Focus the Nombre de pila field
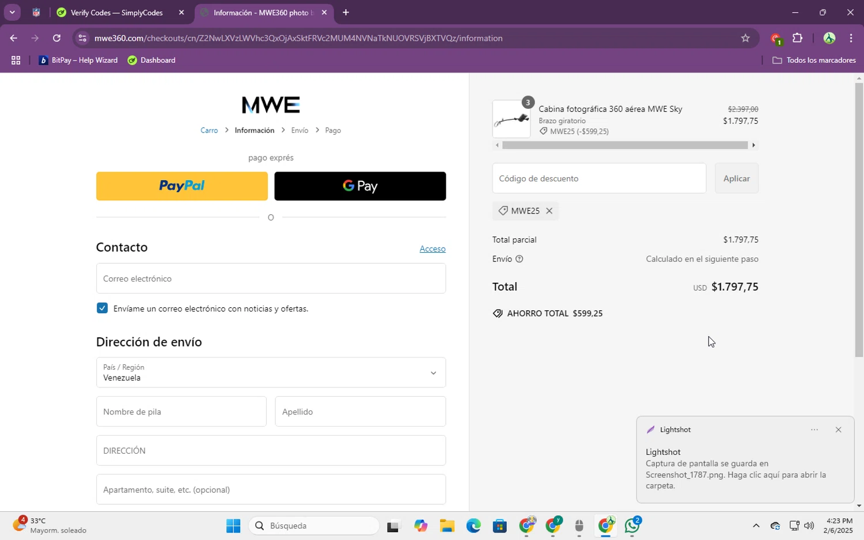864x540 pixels. (x=181, y=412)
